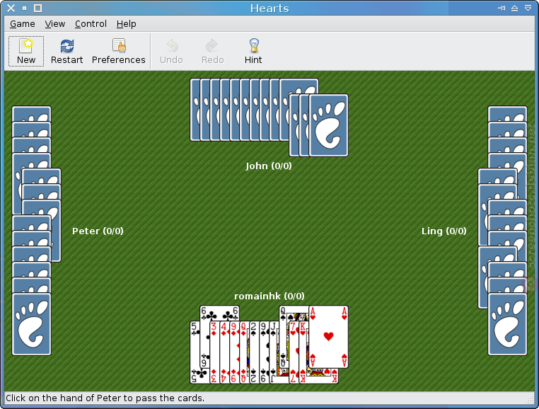The height and width of the screenshot is (409, 539).
Task: Close the Hearts window with the X
Action: (11, 8)
